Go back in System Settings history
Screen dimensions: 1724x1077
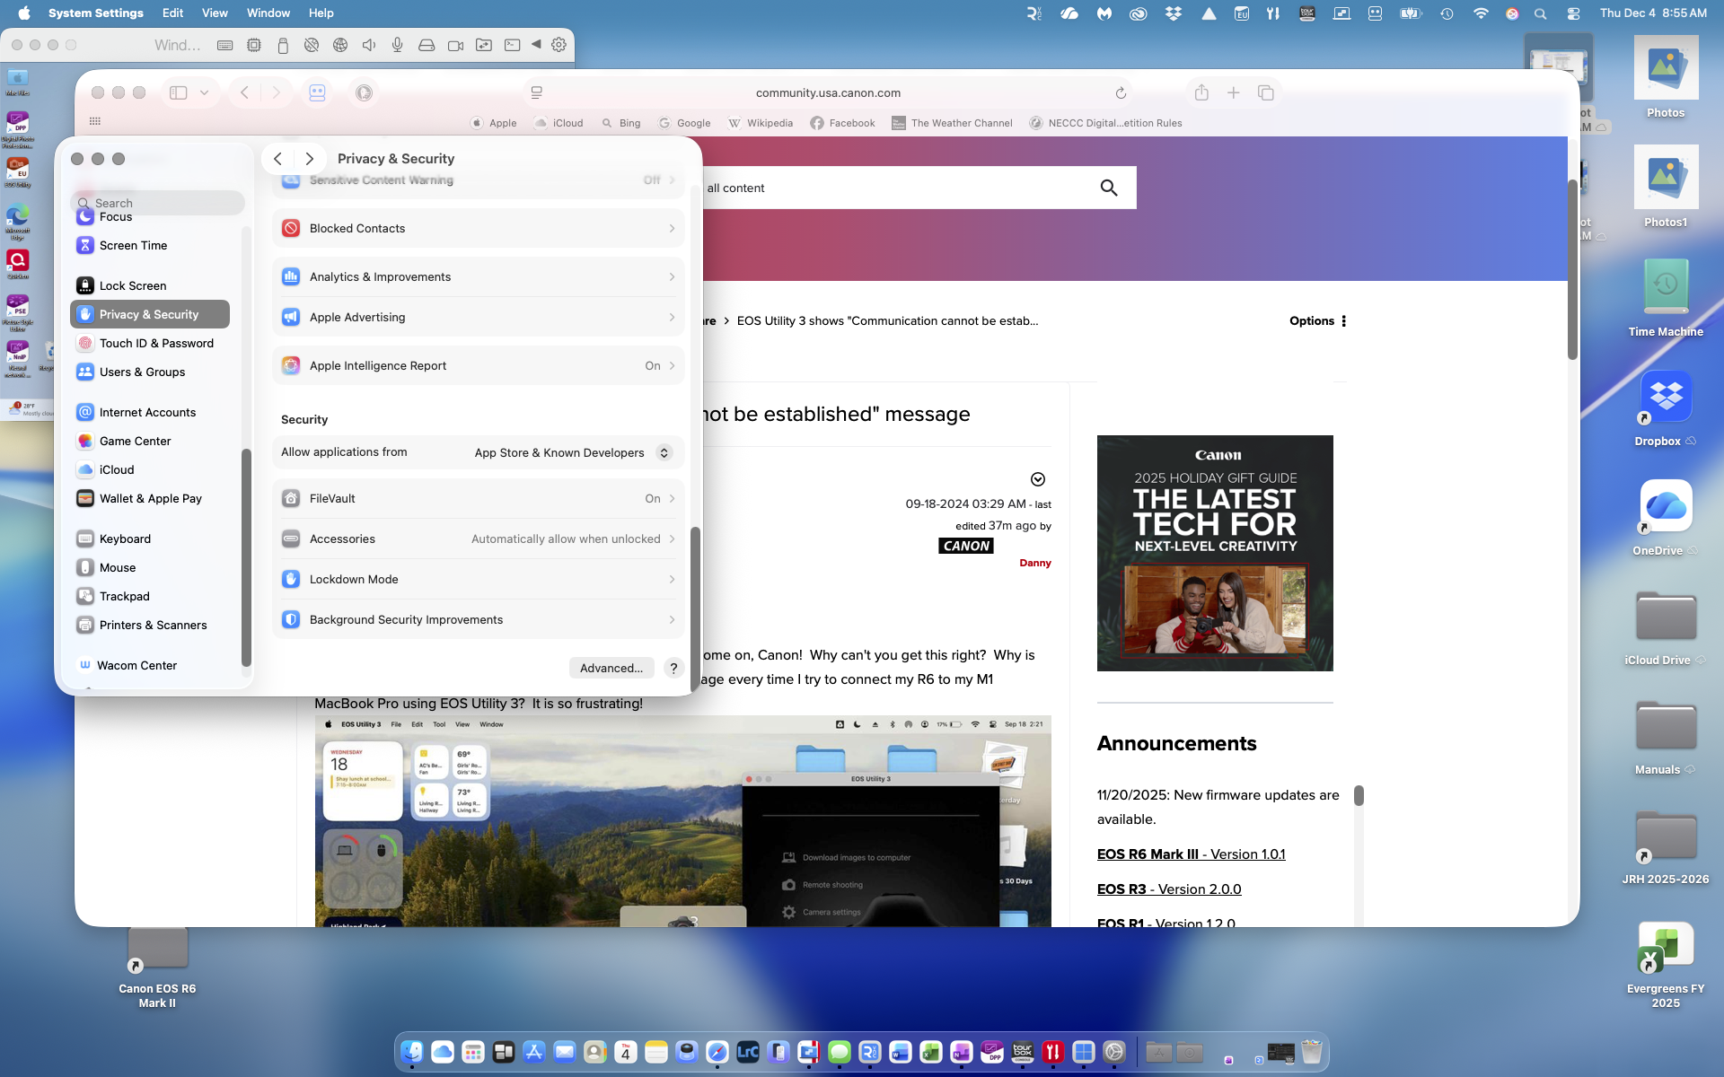click(x=278, y=159)
